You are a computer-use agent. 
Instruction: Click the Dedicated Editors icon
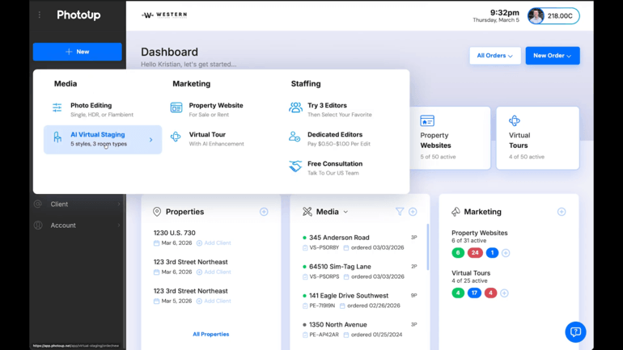point(295,137)
